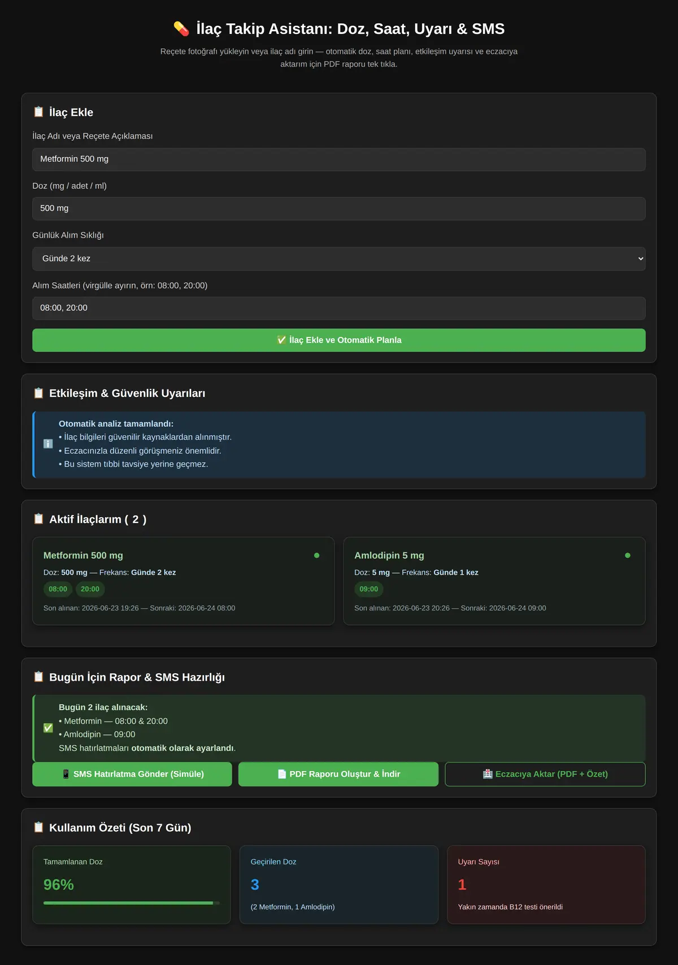Click the clipboard icon beside Etkileşim & Güvenlik Uyarıları
This screenshot has width=678, height=965.
[x=38, y=393]
